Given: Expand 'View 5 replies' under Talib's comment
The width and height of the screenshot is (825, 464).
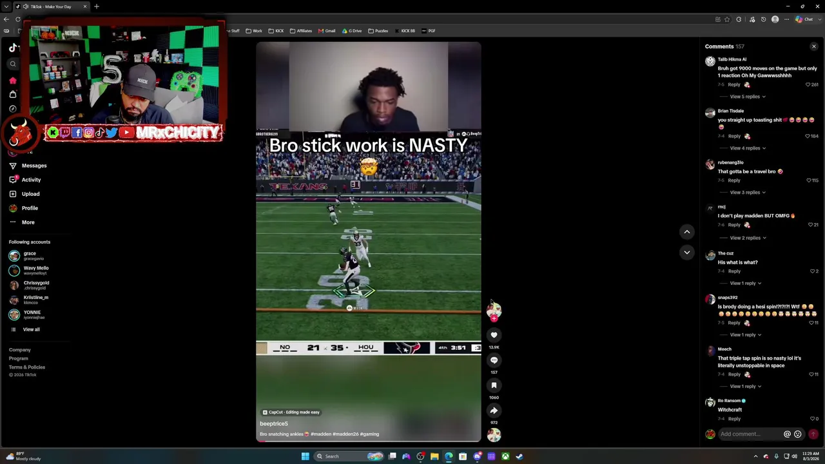Looking at the screenshot, I should [x=748, y=97].
